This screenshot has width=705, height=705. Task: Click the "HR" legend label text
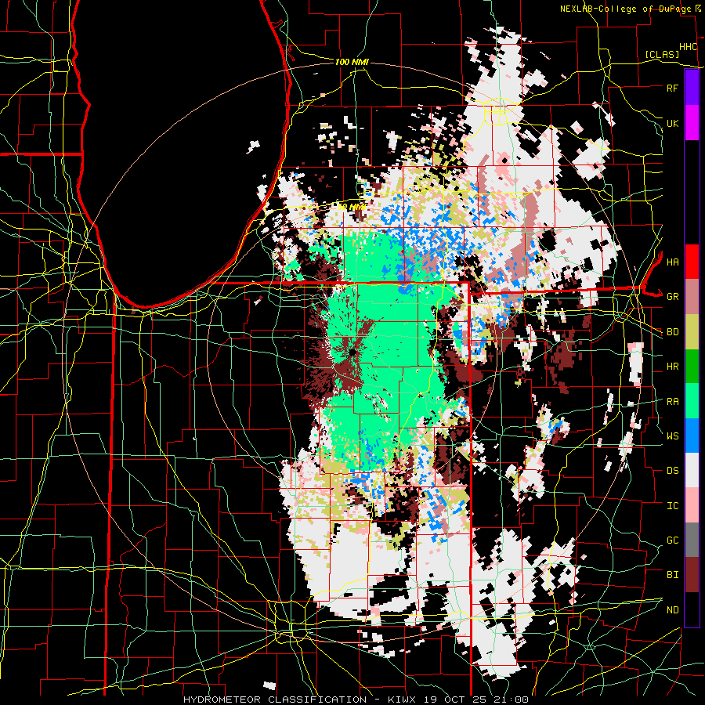pos(672,367)
